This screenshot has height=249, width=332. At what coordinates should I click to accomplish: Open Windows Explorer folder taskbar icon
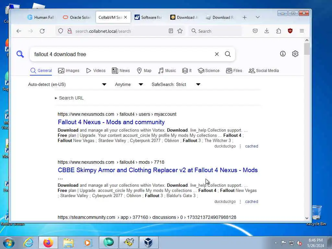point(68,243)
